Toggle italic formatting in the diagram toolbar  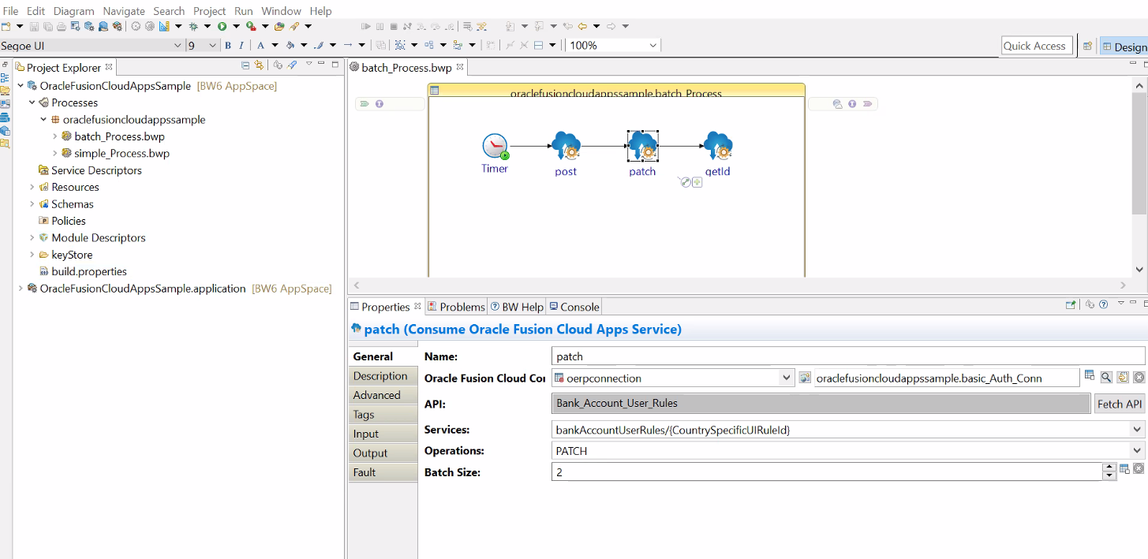241,45
